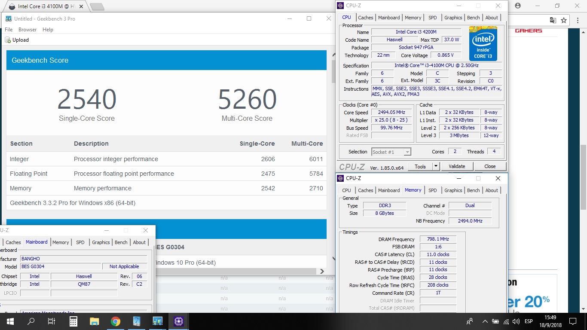Click the favicon on the Chrome tab
The image size is (587, 330).
click(x=12, y=7)
